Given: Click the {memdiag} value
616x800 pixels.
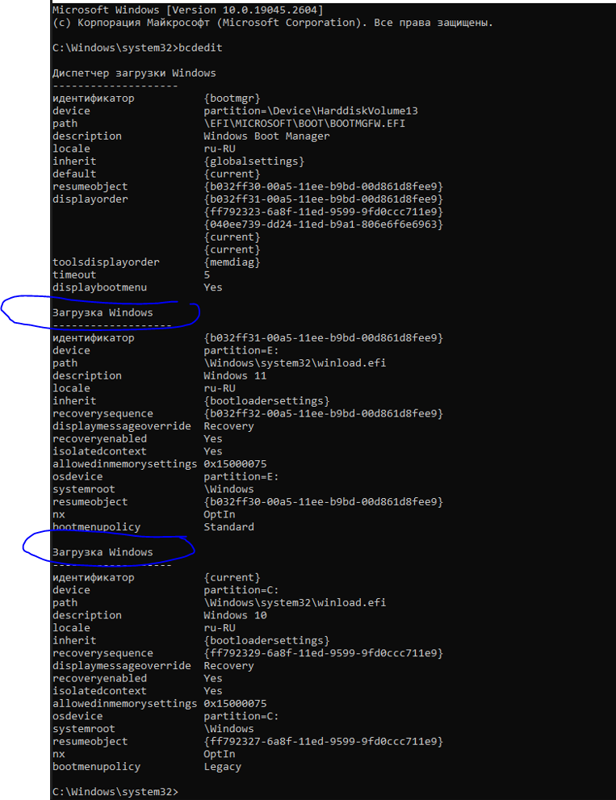Looking at the screenshot, I should 232,262.
